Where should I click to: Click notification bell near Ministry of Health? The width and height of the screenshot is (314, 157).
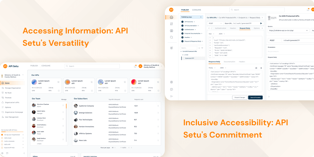pos(135,66)
